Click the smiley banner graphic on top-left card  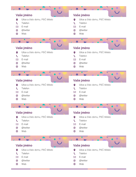pos(60,12)
